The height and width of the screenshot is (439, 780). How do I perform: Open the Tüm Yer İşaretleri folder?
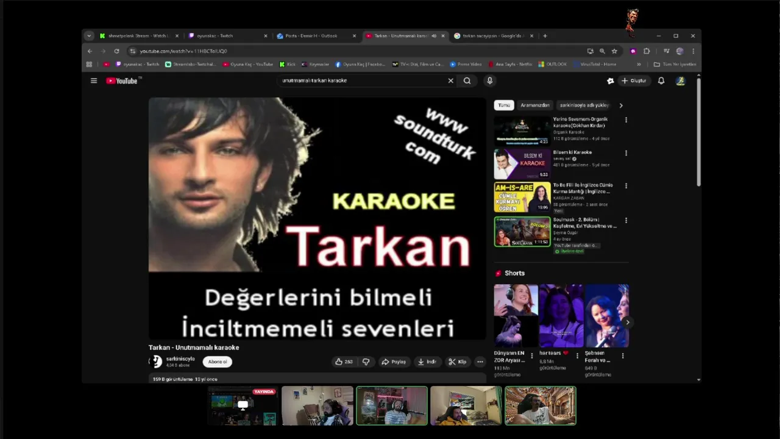point(675,64)
